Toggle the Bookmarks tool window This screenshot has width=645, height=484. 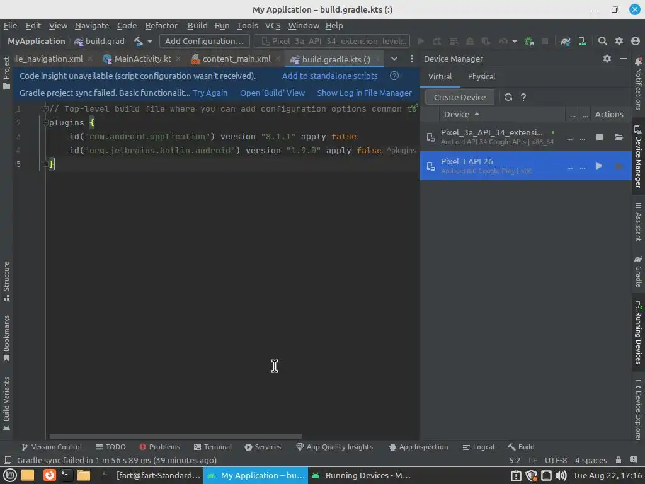pyautogui.click(x=6, y=338)
